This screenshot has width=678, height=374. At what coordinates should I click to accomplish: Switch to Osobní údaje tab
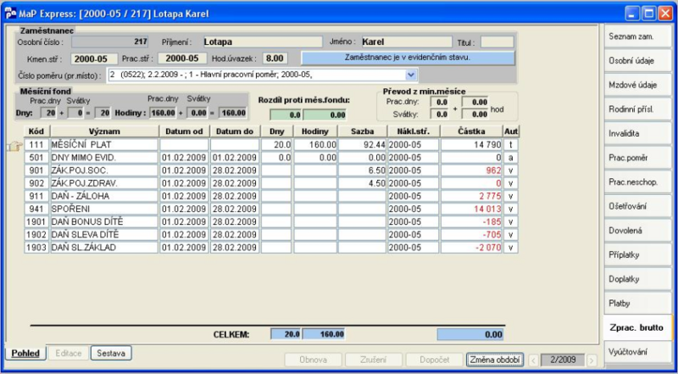pyautogui.click(x=638, y=60)
